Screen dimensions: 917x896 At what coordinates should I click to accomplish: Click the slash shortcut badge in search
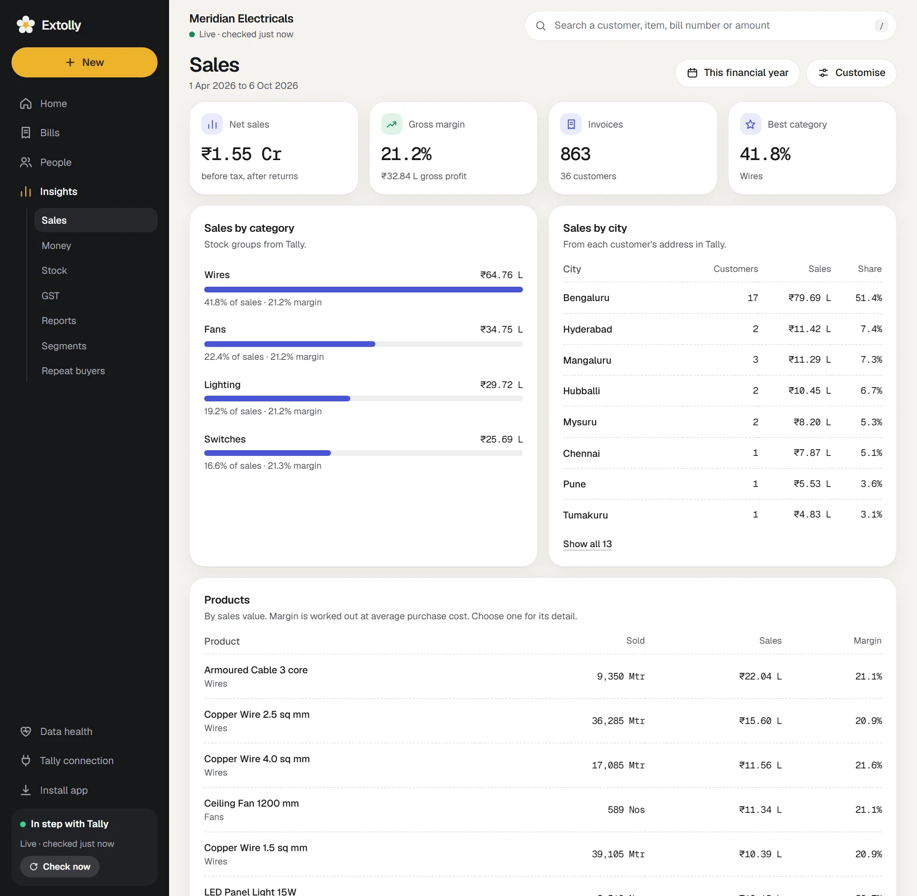pos(881,26)
